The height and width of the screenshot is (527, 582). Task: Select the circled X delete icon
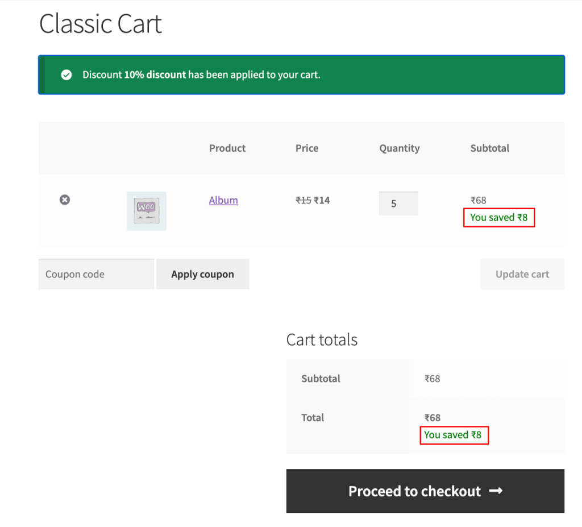click(x=64, y=200)
